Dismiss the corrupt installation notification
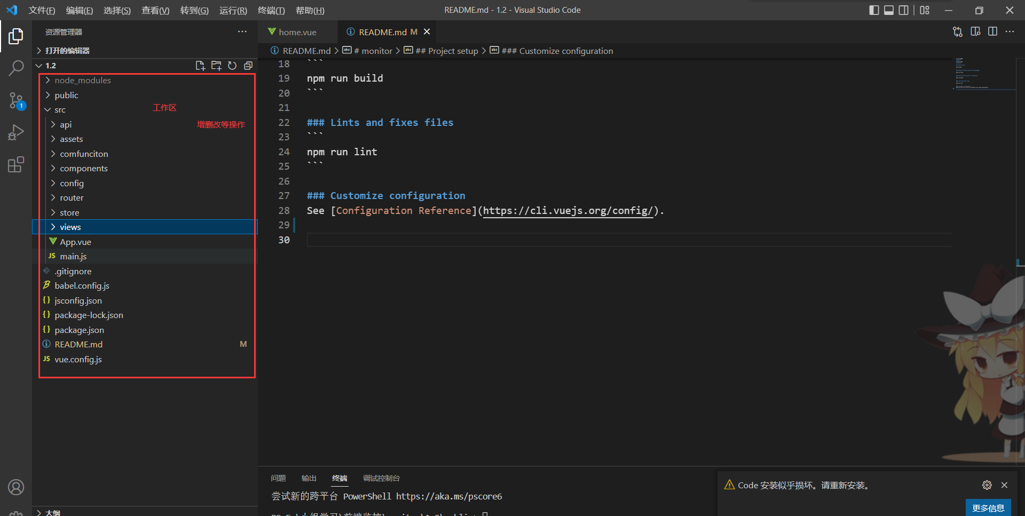Viewport: 1025px width, 516px height. click(1004, 485)
